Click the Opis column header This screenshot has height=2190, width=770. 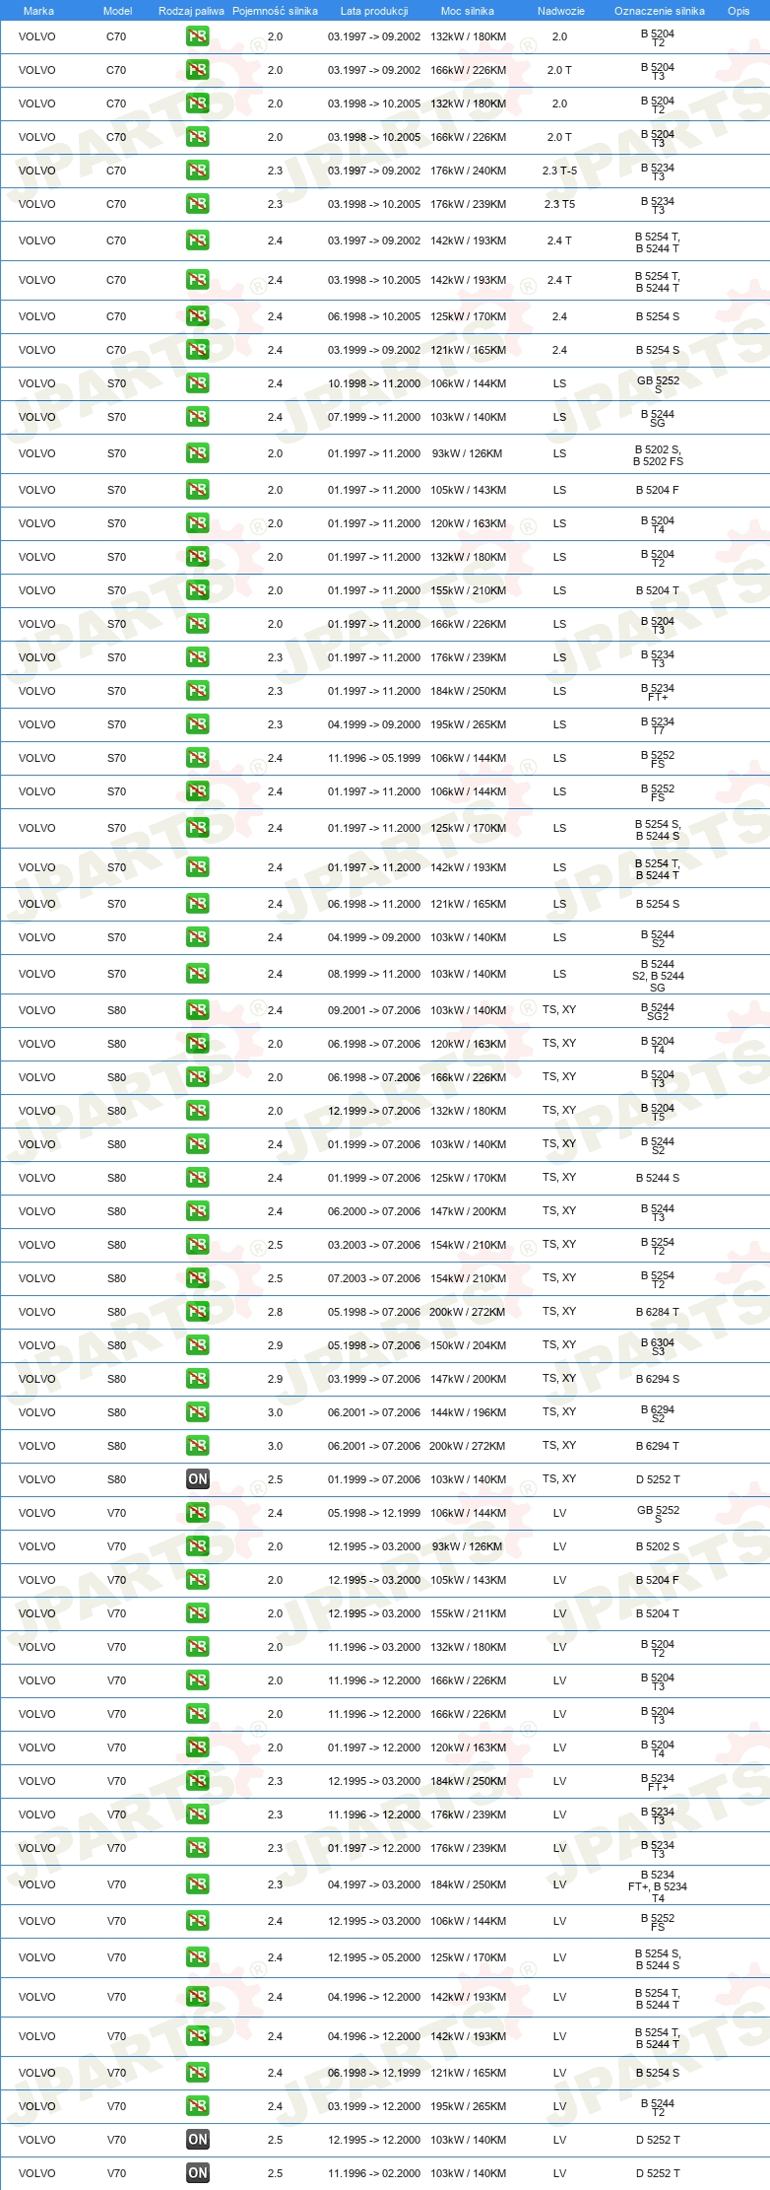pos(738,11)
